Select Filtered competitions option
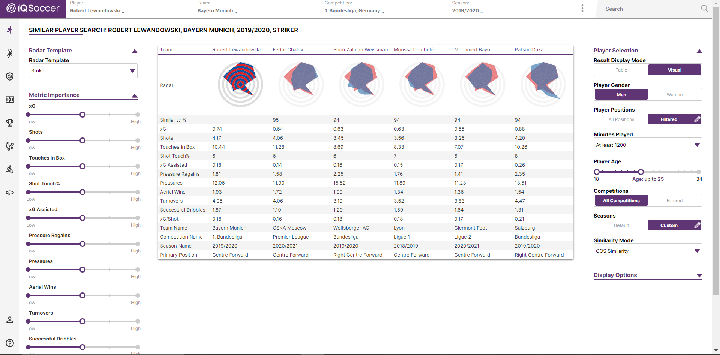The image size is (720, 355). (x=674, y=201)
